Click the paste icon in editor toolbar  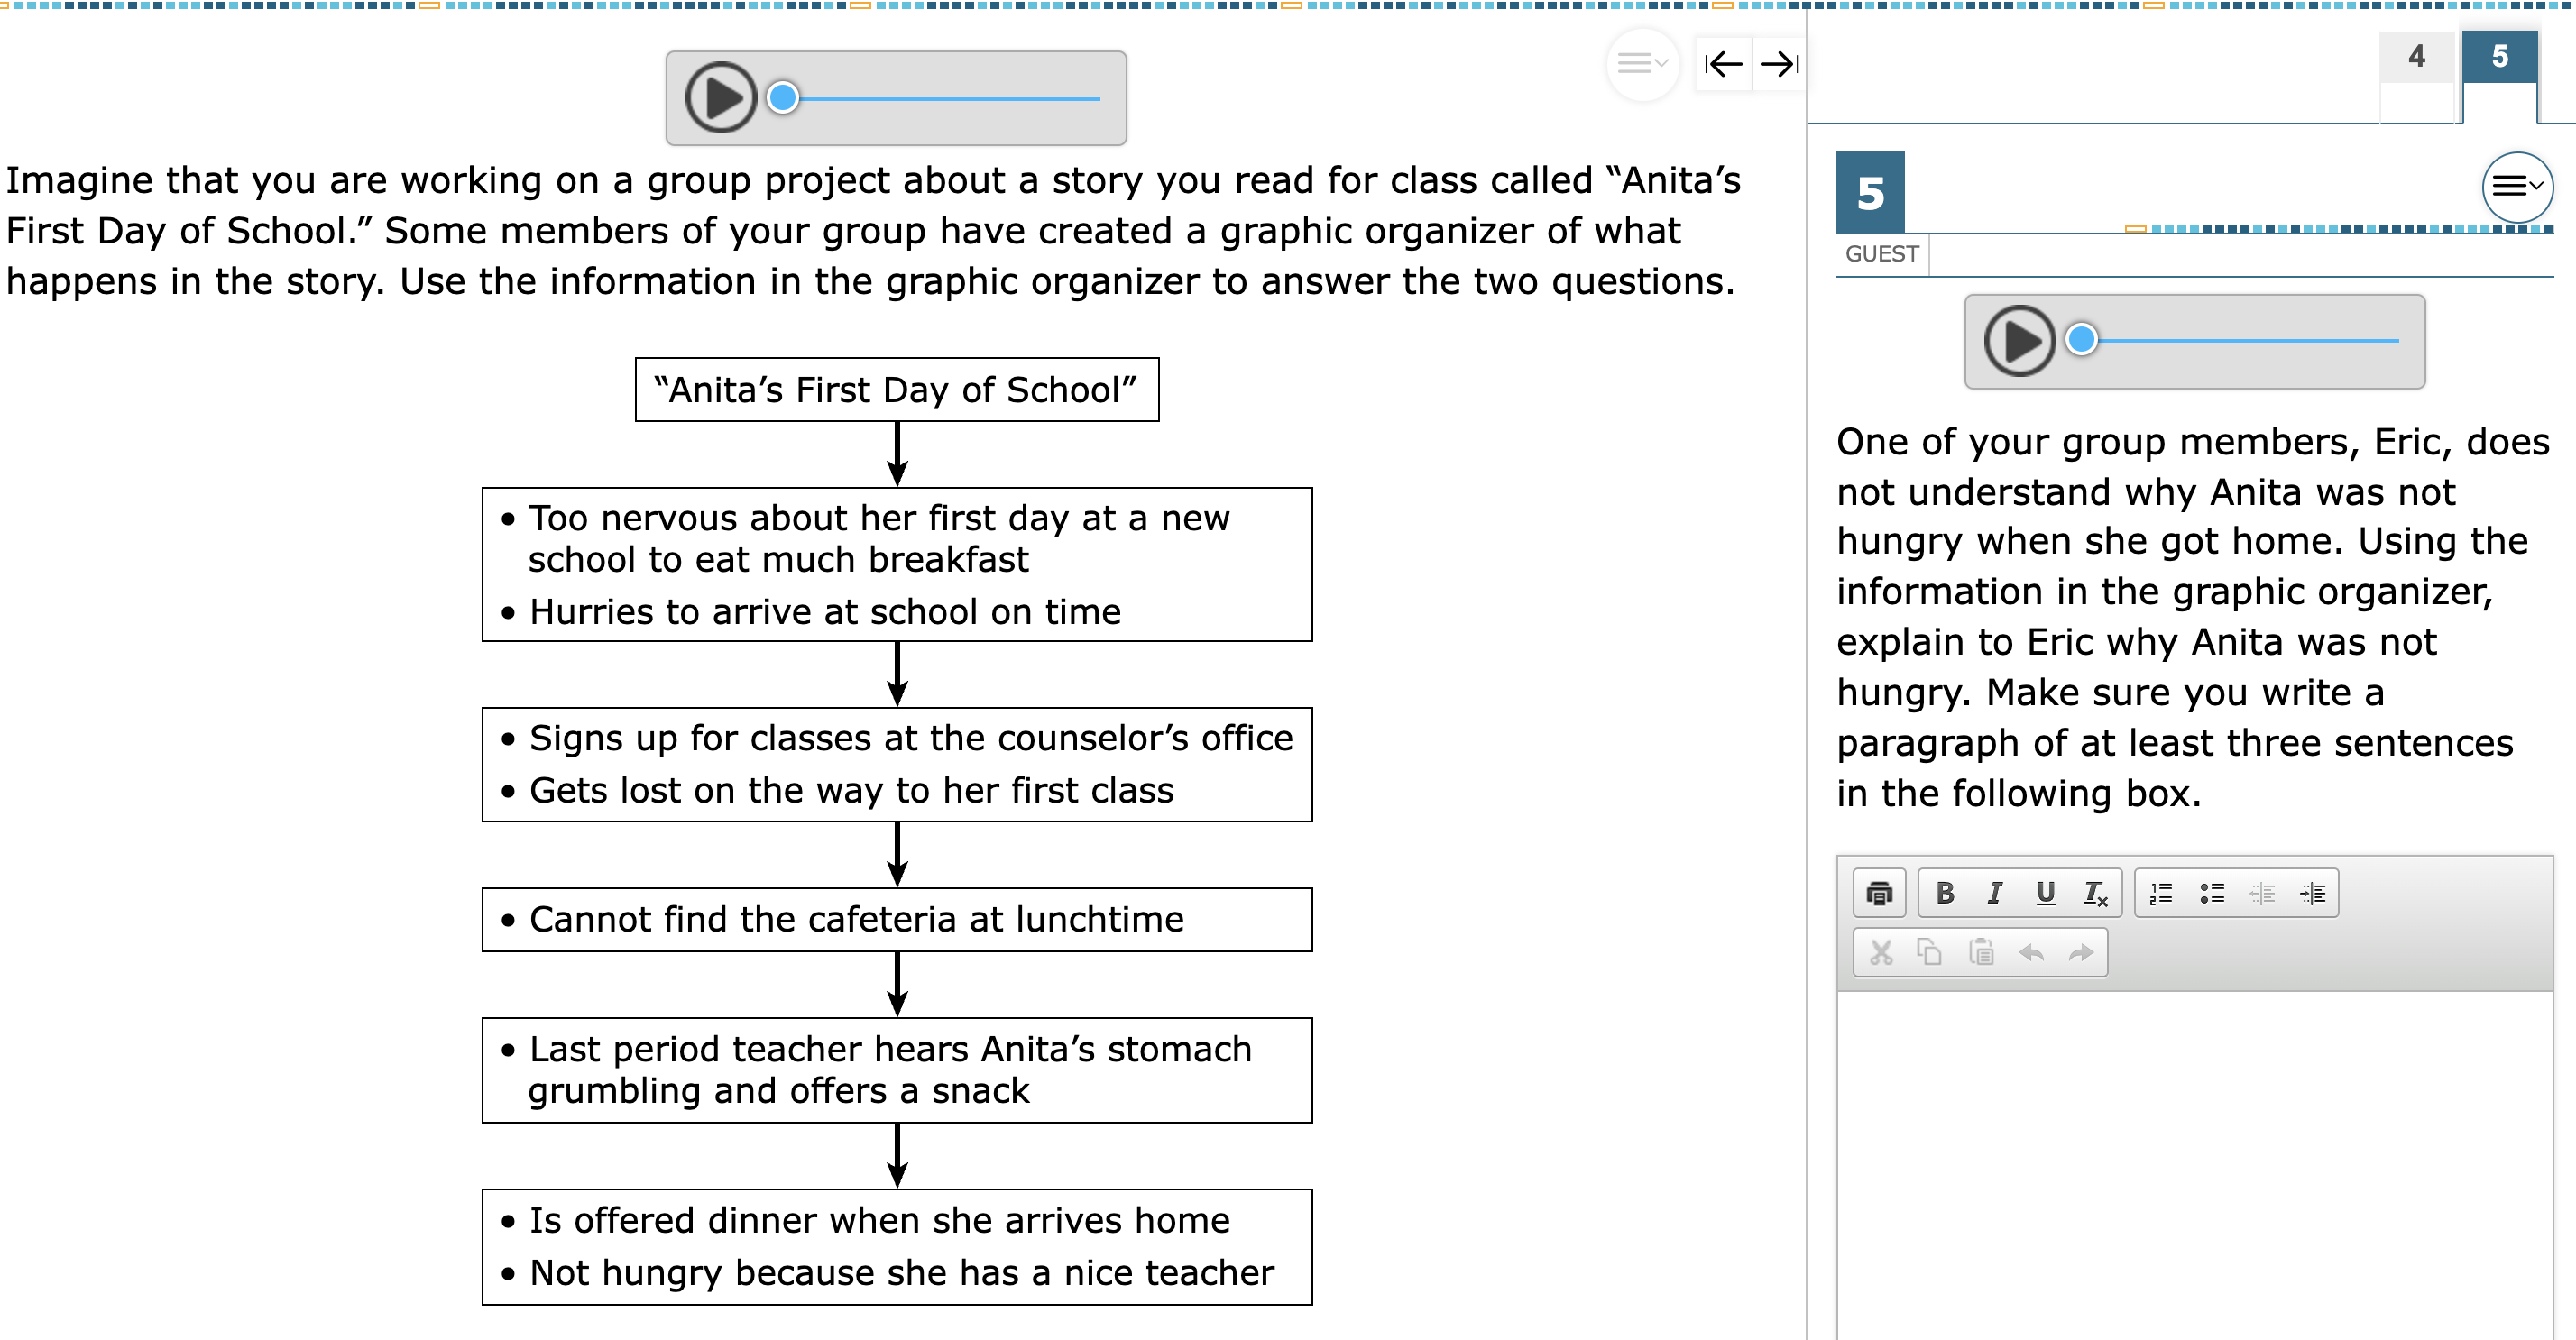[x=1981, y=952]
